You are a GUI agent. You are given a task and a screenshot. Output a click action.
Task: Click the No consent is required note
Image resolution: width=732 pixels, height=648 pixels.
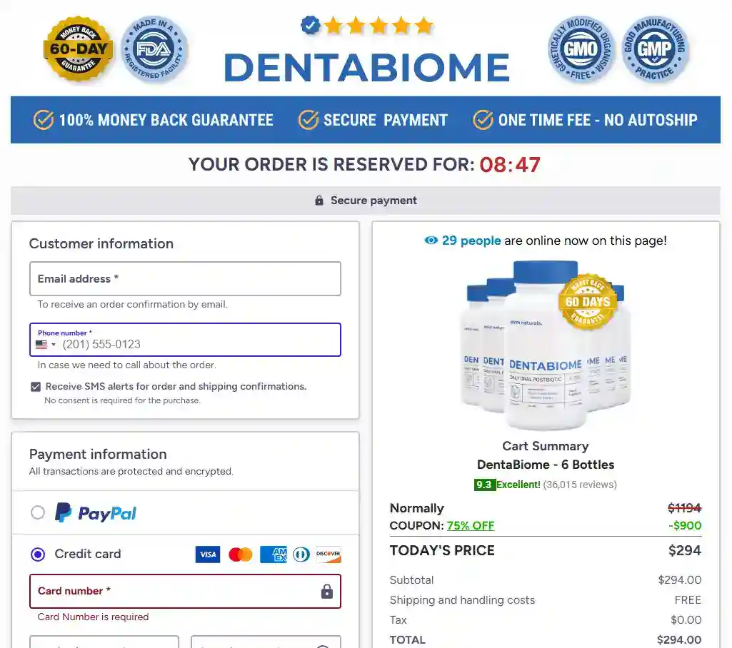[x=122, y=400]
